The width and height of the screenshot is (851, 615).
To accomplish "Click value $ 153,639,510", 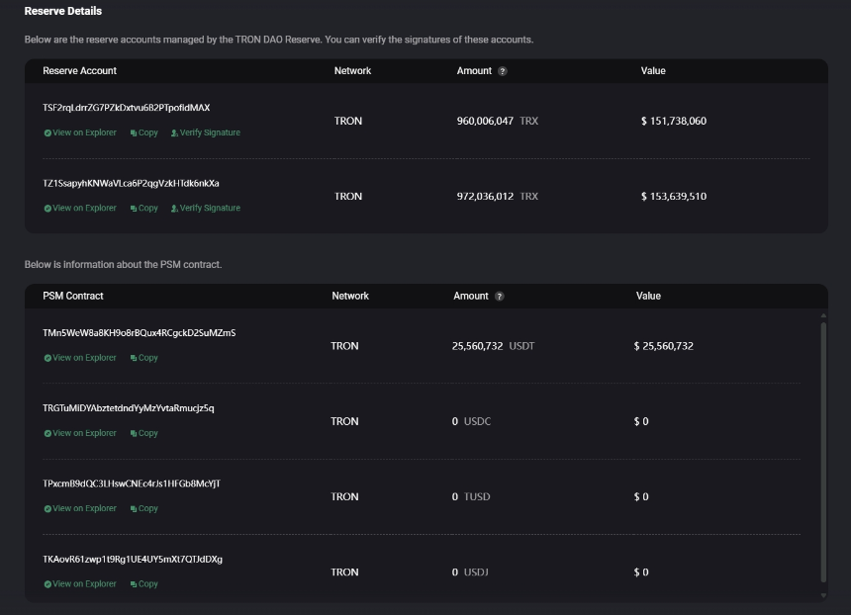I will [674, 197].
